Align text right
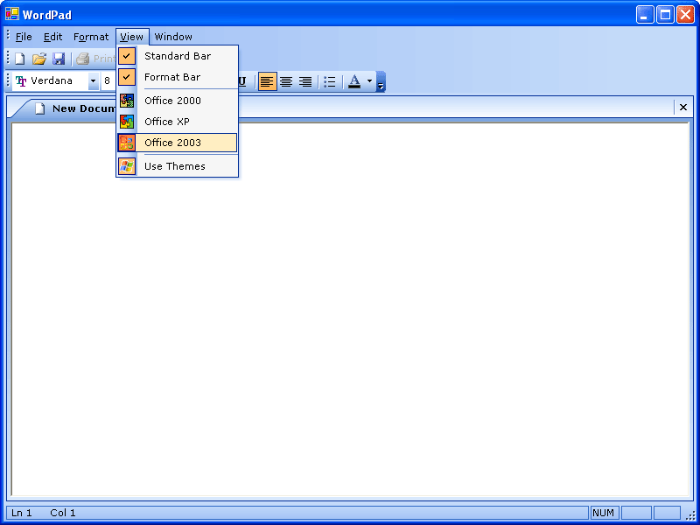 pos(305,81)
